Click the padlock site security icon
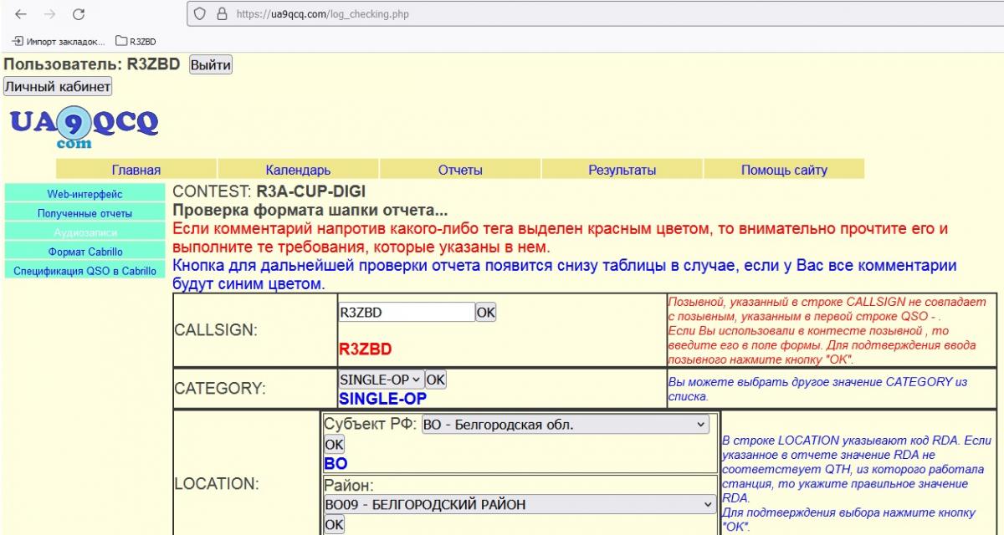This screenshot has width=1004, height=535. (x=222, y=14)
